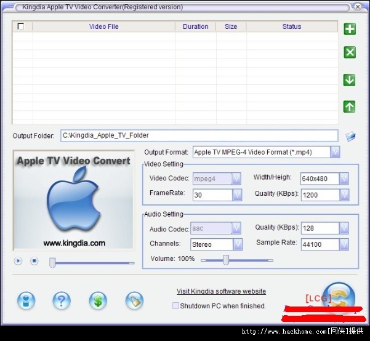Viewport: 370px width, 341px height.
Task: Click the blue person About icon
Action: click(x=26, y=300)
